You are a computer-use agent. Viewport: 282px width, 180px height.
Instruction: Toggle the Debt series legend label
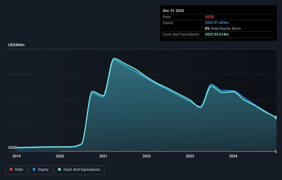pyautogui.click(x=19, y=170)
